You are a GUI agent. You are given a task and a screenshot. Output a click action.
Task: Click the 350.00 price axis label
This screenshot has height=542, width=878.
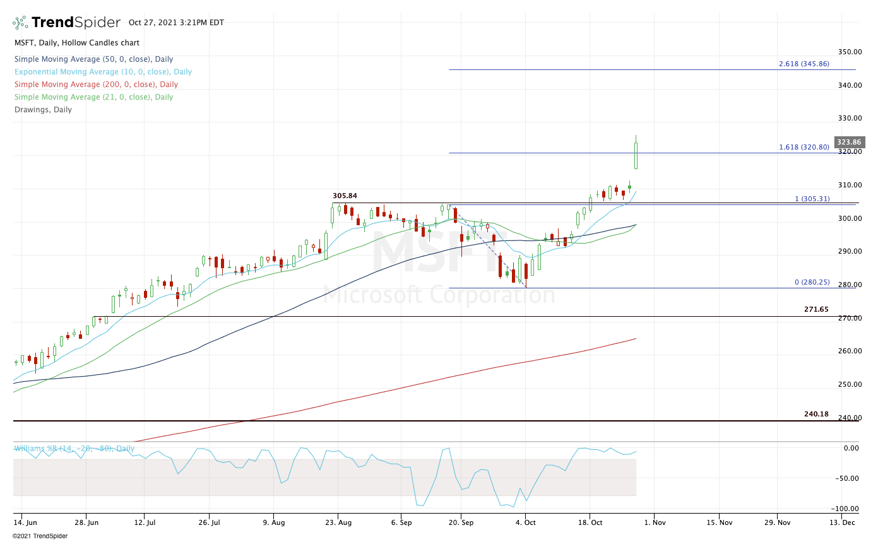(850, 52)
